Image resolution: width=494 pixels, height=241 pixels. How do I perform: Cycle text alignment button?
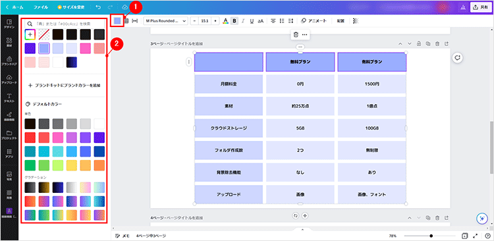(273, 21)
